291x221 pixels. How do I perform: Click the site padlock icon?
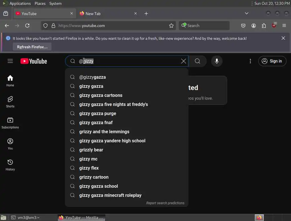[x=53, y=26]
